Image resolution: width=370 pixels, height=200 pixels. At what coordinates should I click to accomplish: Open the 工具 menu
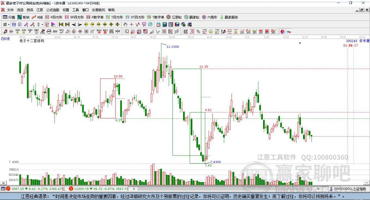coord(76,10)
